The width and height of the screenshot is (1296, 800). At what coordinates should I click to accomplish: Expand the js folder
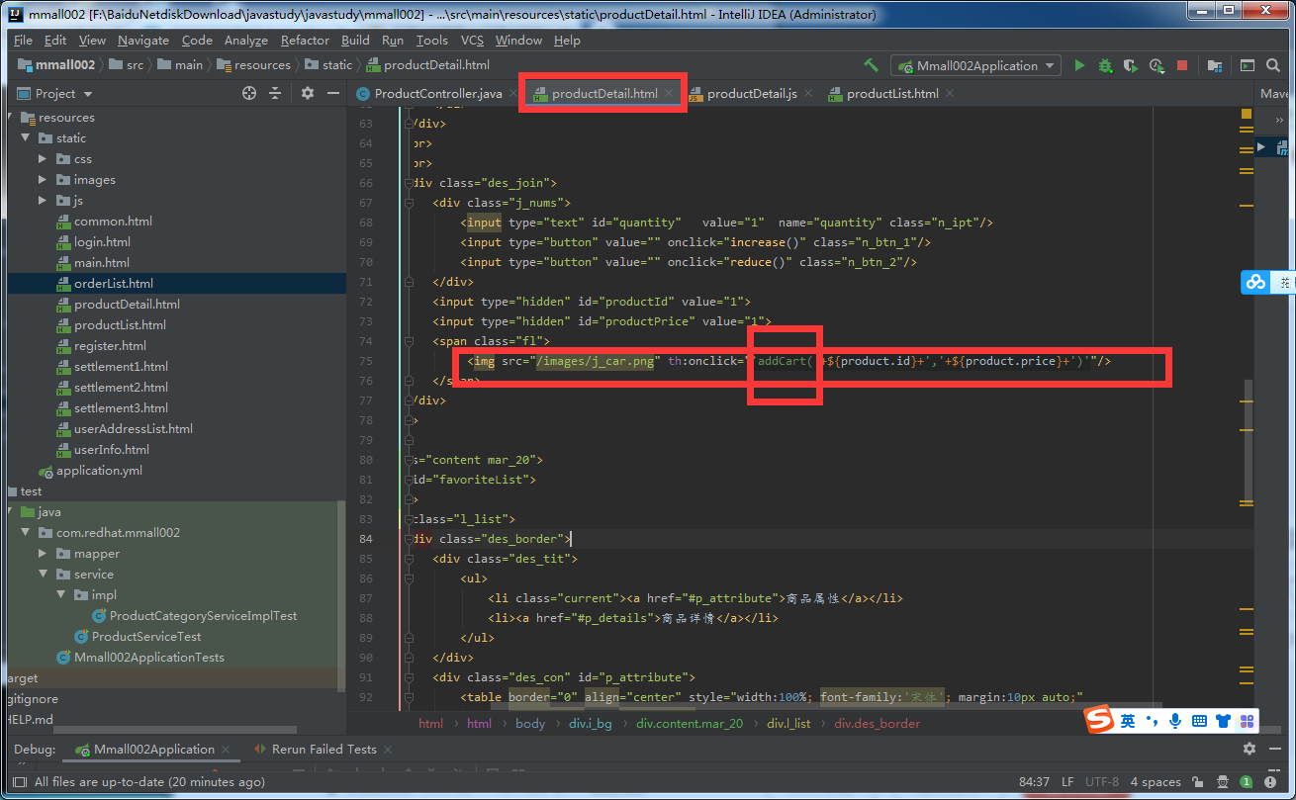tap(43, 201)
